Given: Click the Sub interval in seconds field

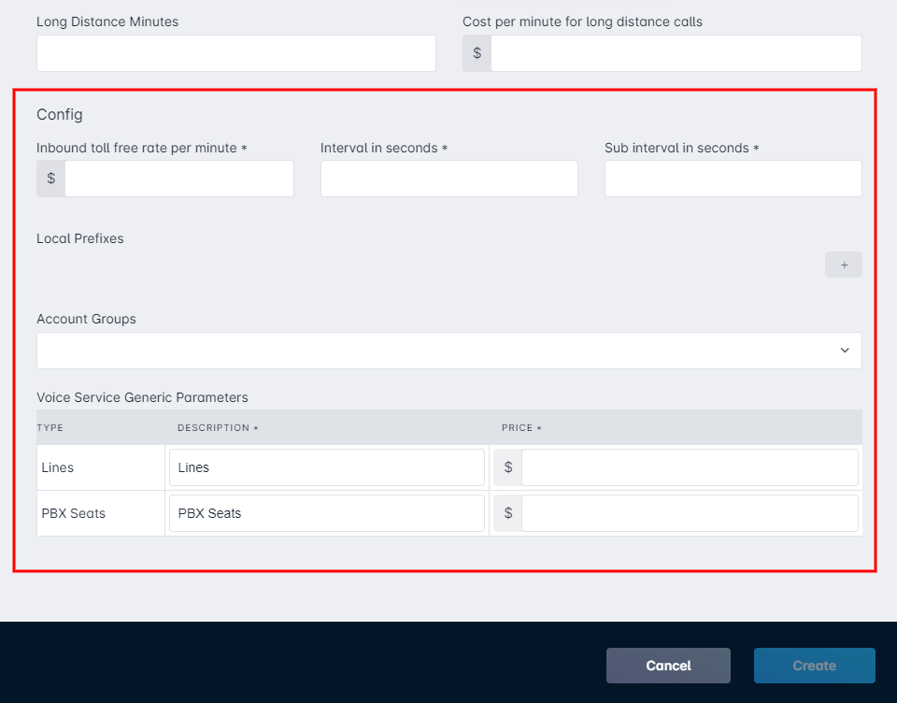Looking at the screenshot, I should [x=733, y=179].
